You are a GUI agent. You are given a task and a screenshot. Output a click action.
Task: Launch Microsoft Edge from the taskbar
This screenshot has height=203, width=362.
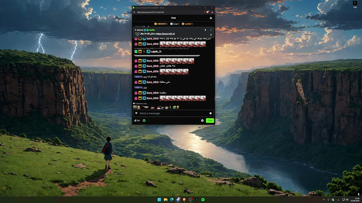point(172,200)
